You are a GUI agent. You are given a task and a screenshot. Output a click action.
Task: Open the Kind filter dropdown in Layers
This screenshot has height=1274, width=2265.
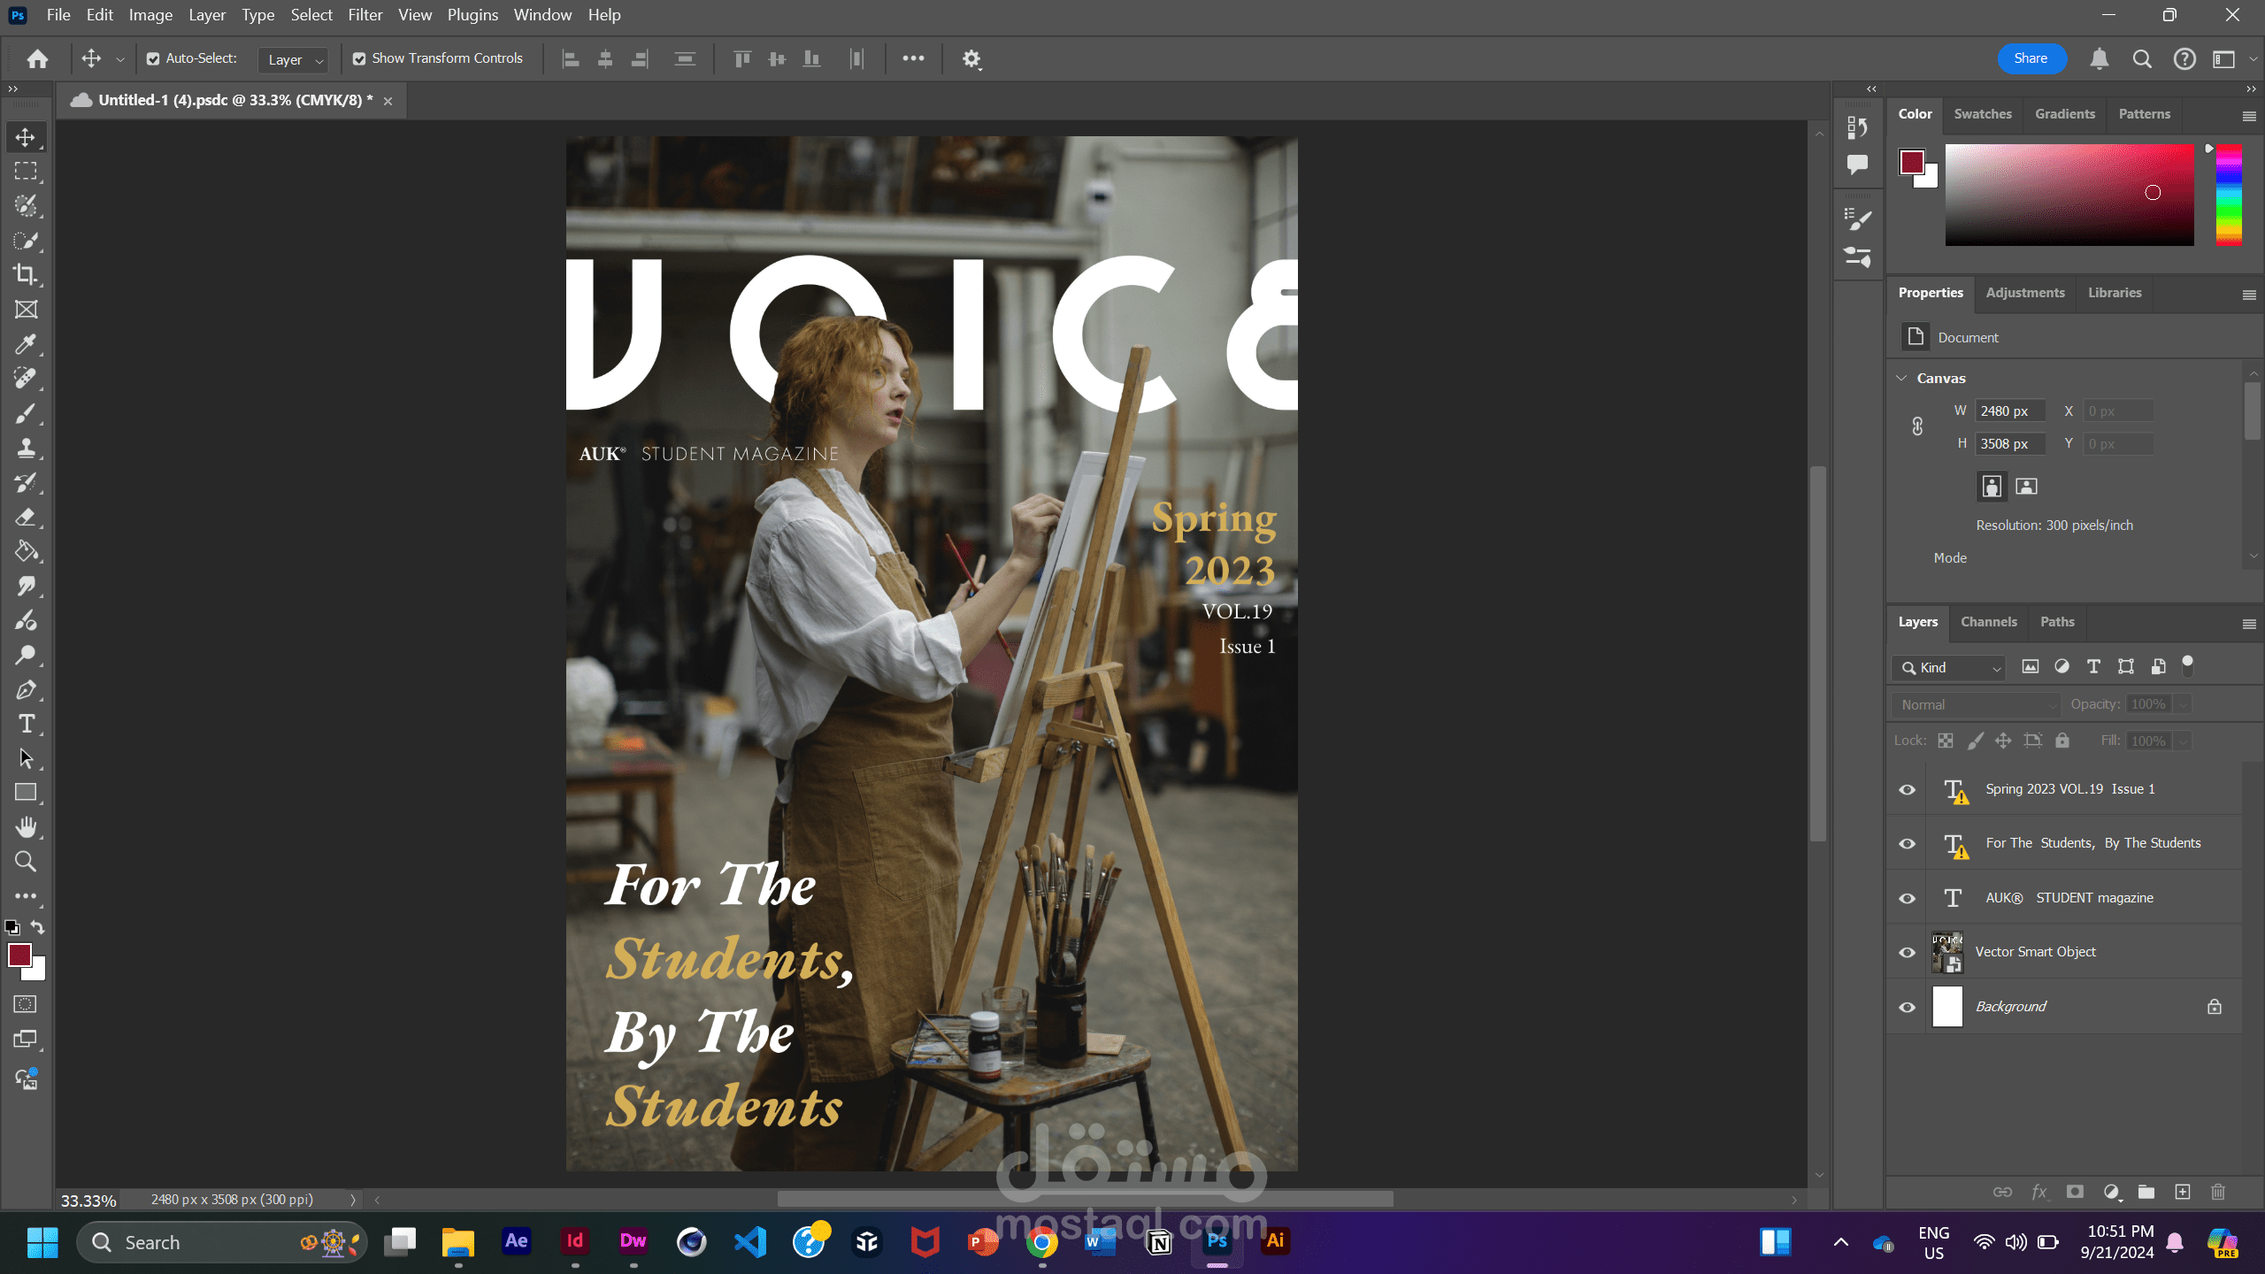[1949, 668]
